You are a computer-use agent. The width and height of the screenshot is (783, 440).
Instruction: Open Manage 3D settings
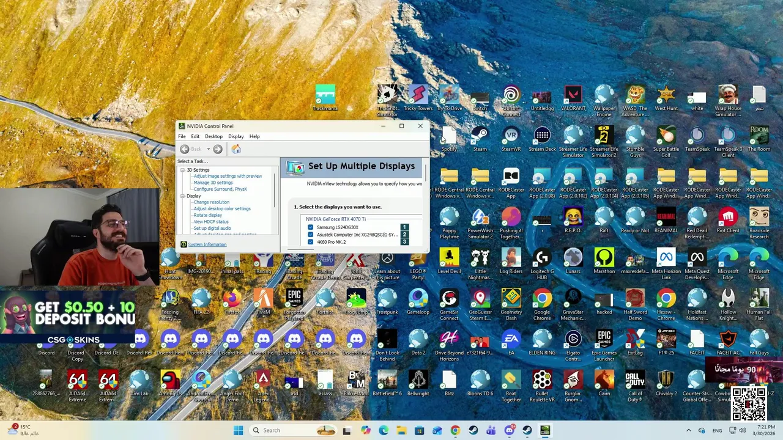point(213,183)
